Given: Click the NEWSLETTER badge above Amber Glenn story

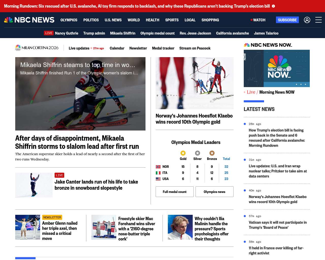Looking at the screenshot, I should coord(52,217).
